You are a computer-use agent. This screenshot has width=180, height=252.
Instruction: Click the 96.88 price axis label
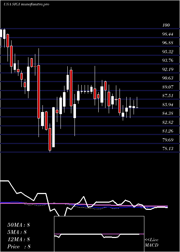pyautogui.click(x=167, y=43)
